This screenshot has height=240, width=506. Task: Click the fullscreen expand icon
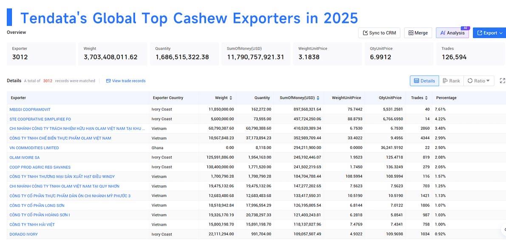click(502, 81)
